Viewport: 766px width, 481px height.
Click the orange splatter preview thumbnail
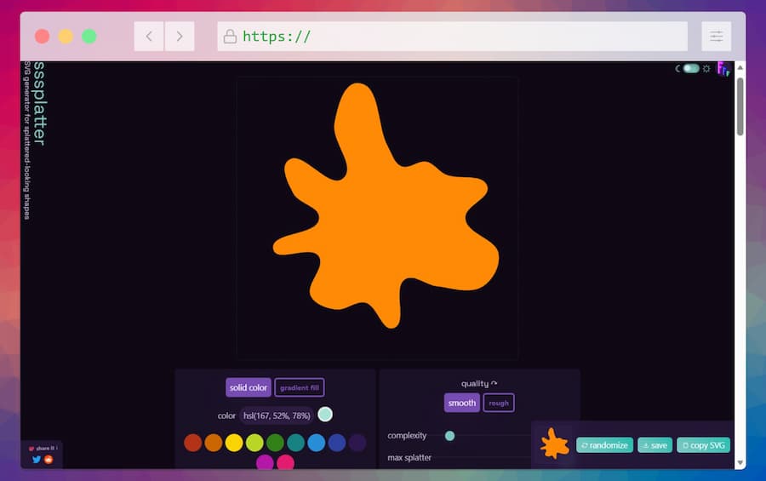tap(554, 444)
